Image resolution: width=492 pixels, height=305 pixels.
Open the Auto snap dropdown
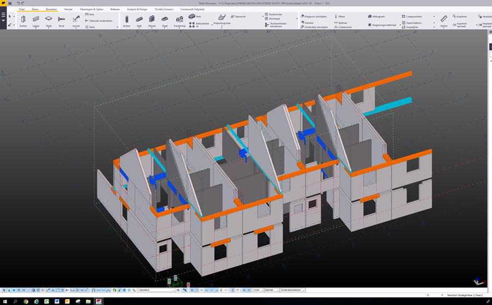coord(258,290)
